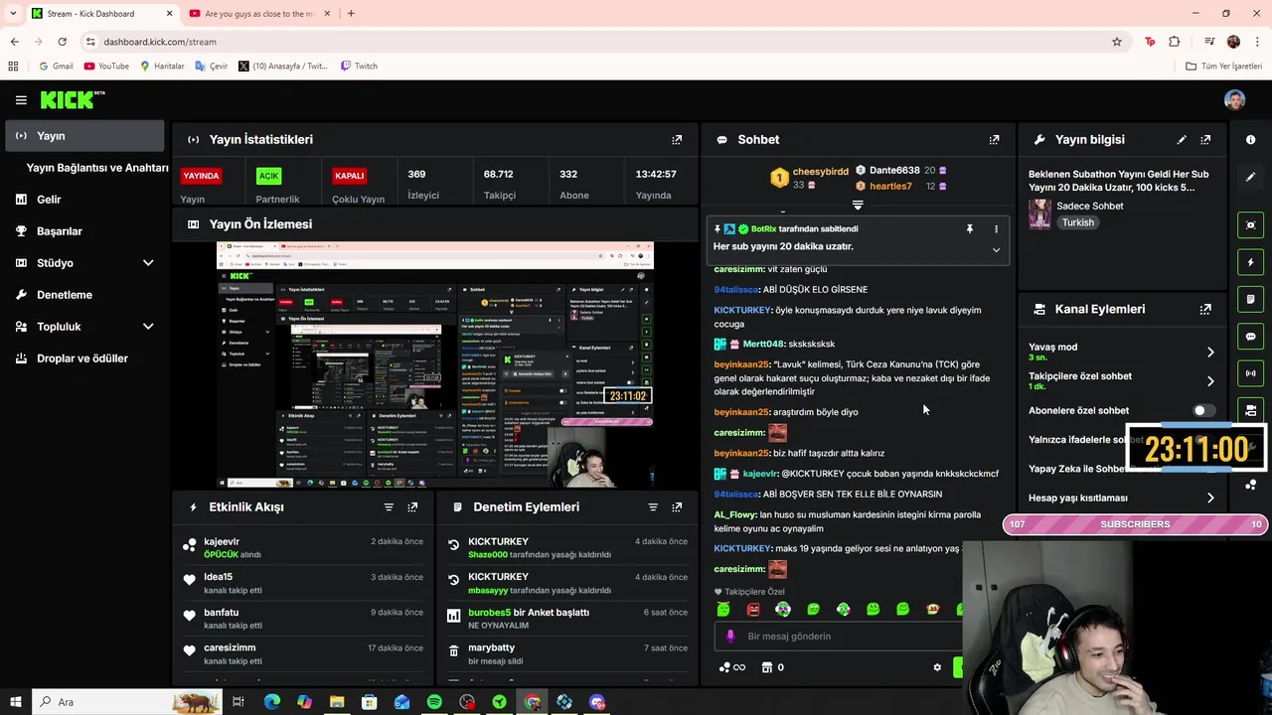1272x715 pixels.
Task: Click the Kick logo
Action: tap(72, 99)
